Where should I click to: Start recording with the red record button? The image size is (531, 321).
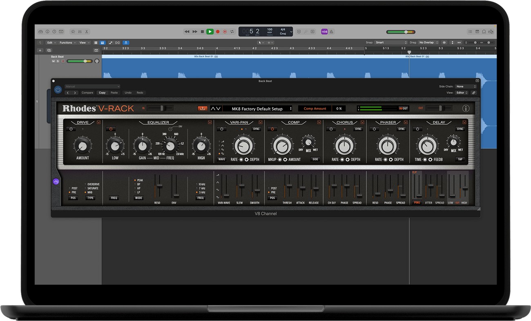(217, 31)
